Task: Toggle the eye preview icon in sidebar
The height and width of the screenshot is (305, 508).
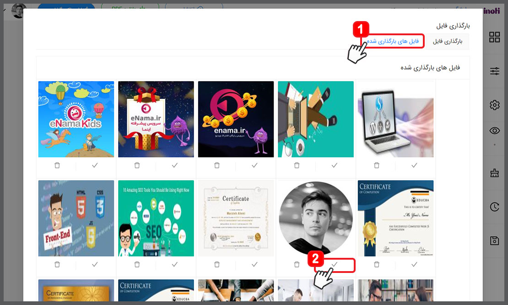Action: [x=494, y=131]
